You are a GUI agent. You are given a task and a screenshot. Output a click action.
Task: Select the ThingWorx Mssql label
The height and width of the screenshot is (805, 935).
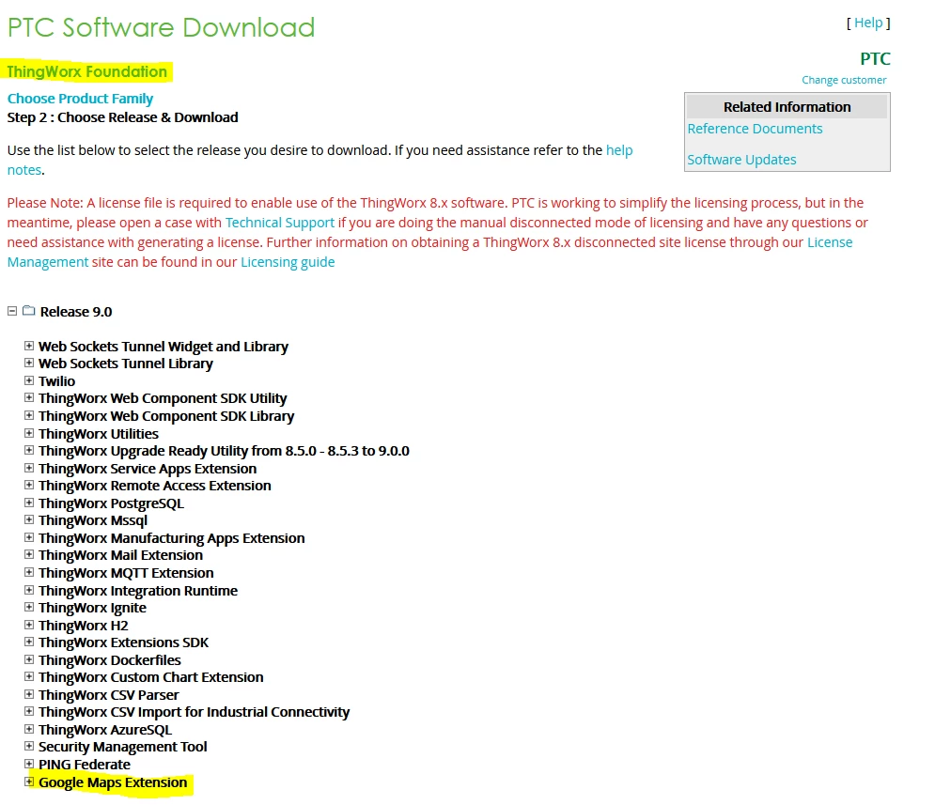[93, 520]
